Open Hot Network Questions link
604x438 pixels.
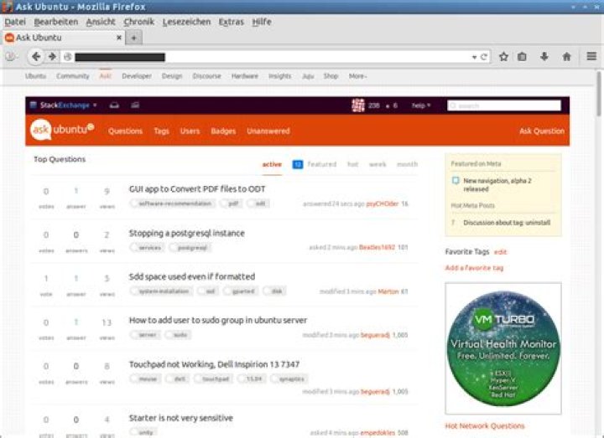coord(485,425)
